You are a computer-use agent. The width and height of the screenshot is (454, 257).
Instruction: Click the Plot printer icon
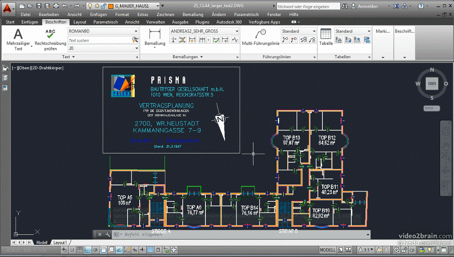click(x=56, y=6)
